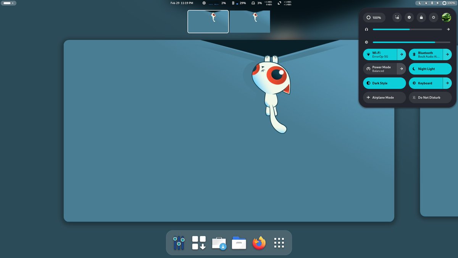Click the brightness sun icon
Image resolution: width=458 pixels, height=258 pixels.
(366, 42)
